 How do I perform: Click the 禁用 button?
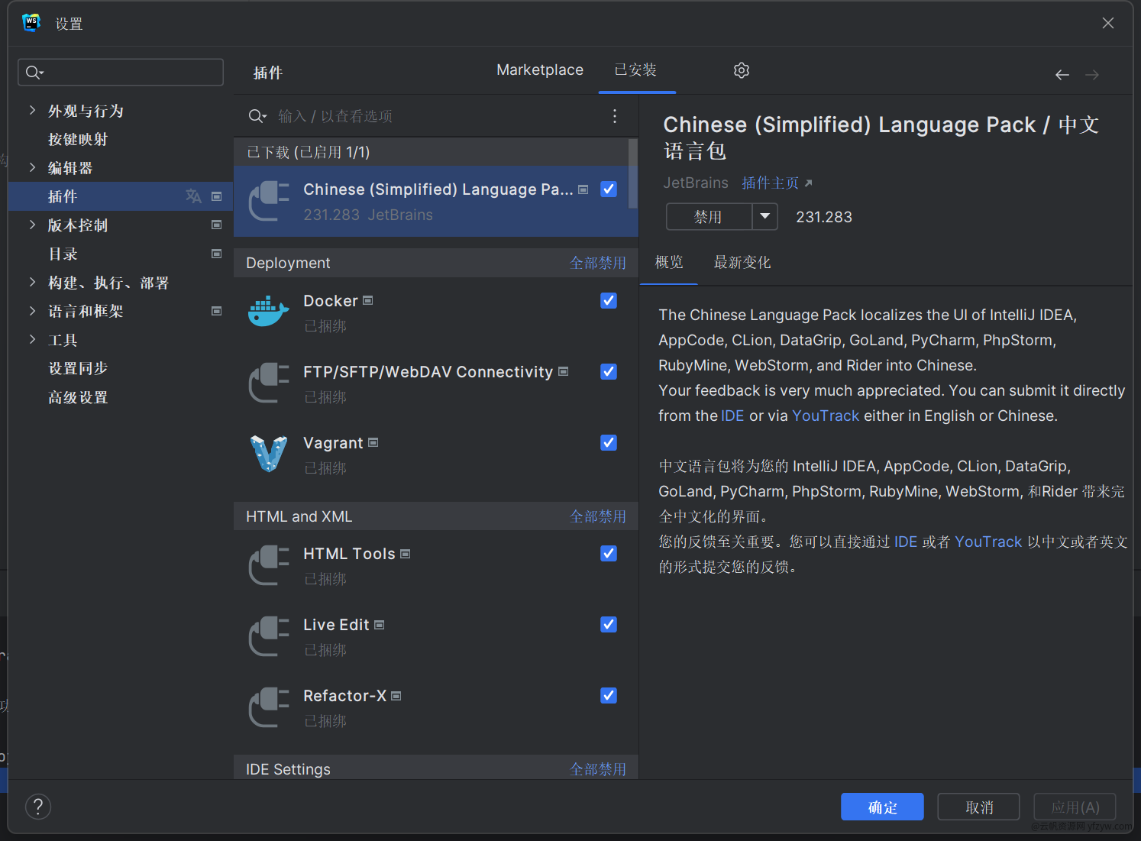(709, 216)
